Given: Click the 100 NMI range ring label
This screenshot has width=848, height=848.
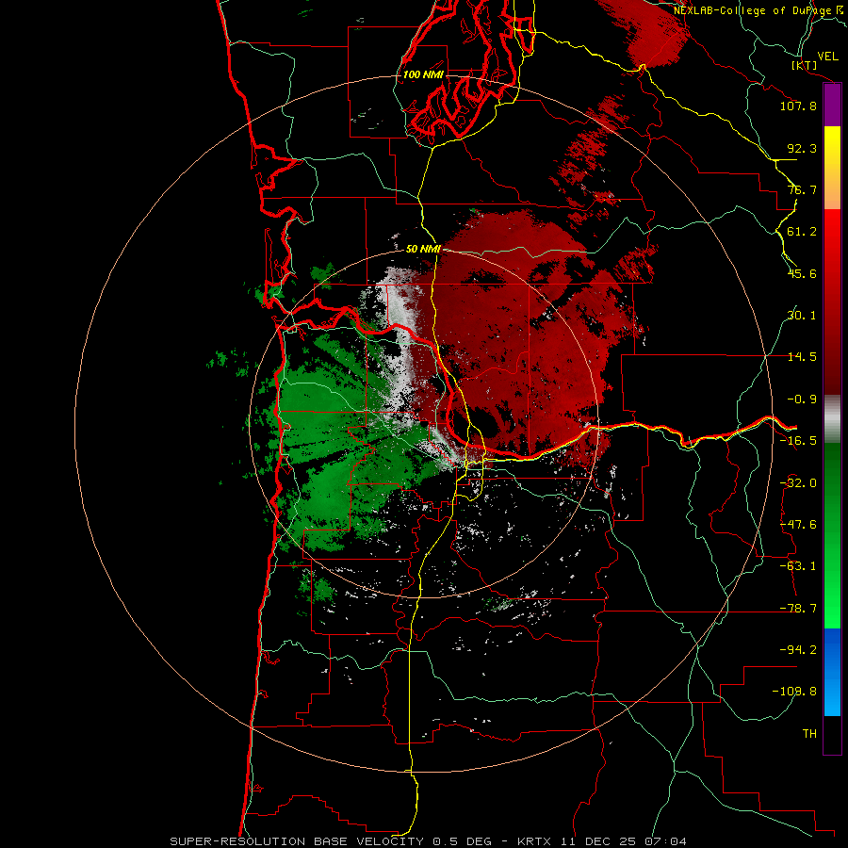Looking at the screenshot, I should pyautogui.click(x=423, y=74).
